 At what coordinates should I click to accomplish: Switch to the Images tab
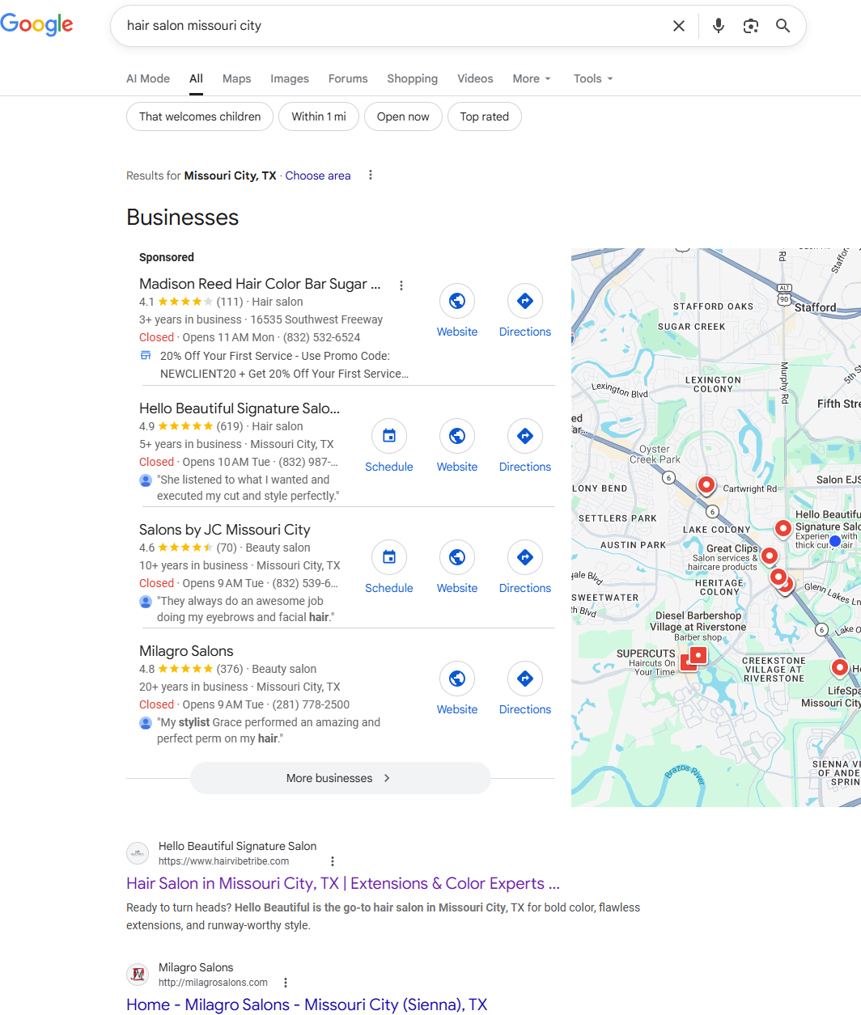coord(290,78)
